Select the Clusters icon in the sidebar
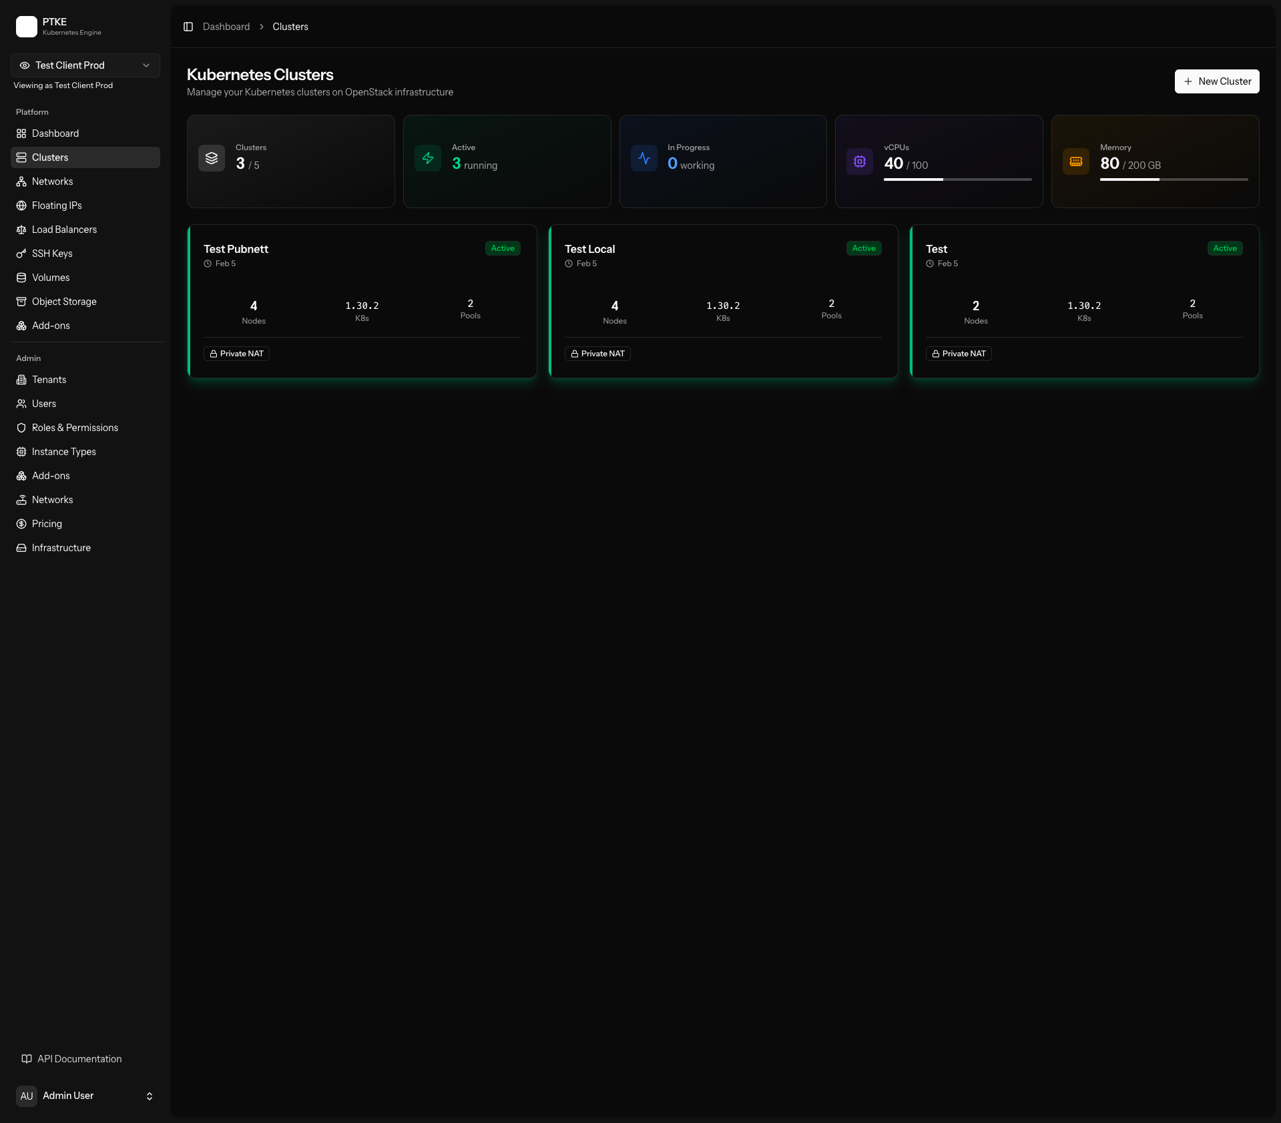The image size is (1281, 1123). pos(22,157)
